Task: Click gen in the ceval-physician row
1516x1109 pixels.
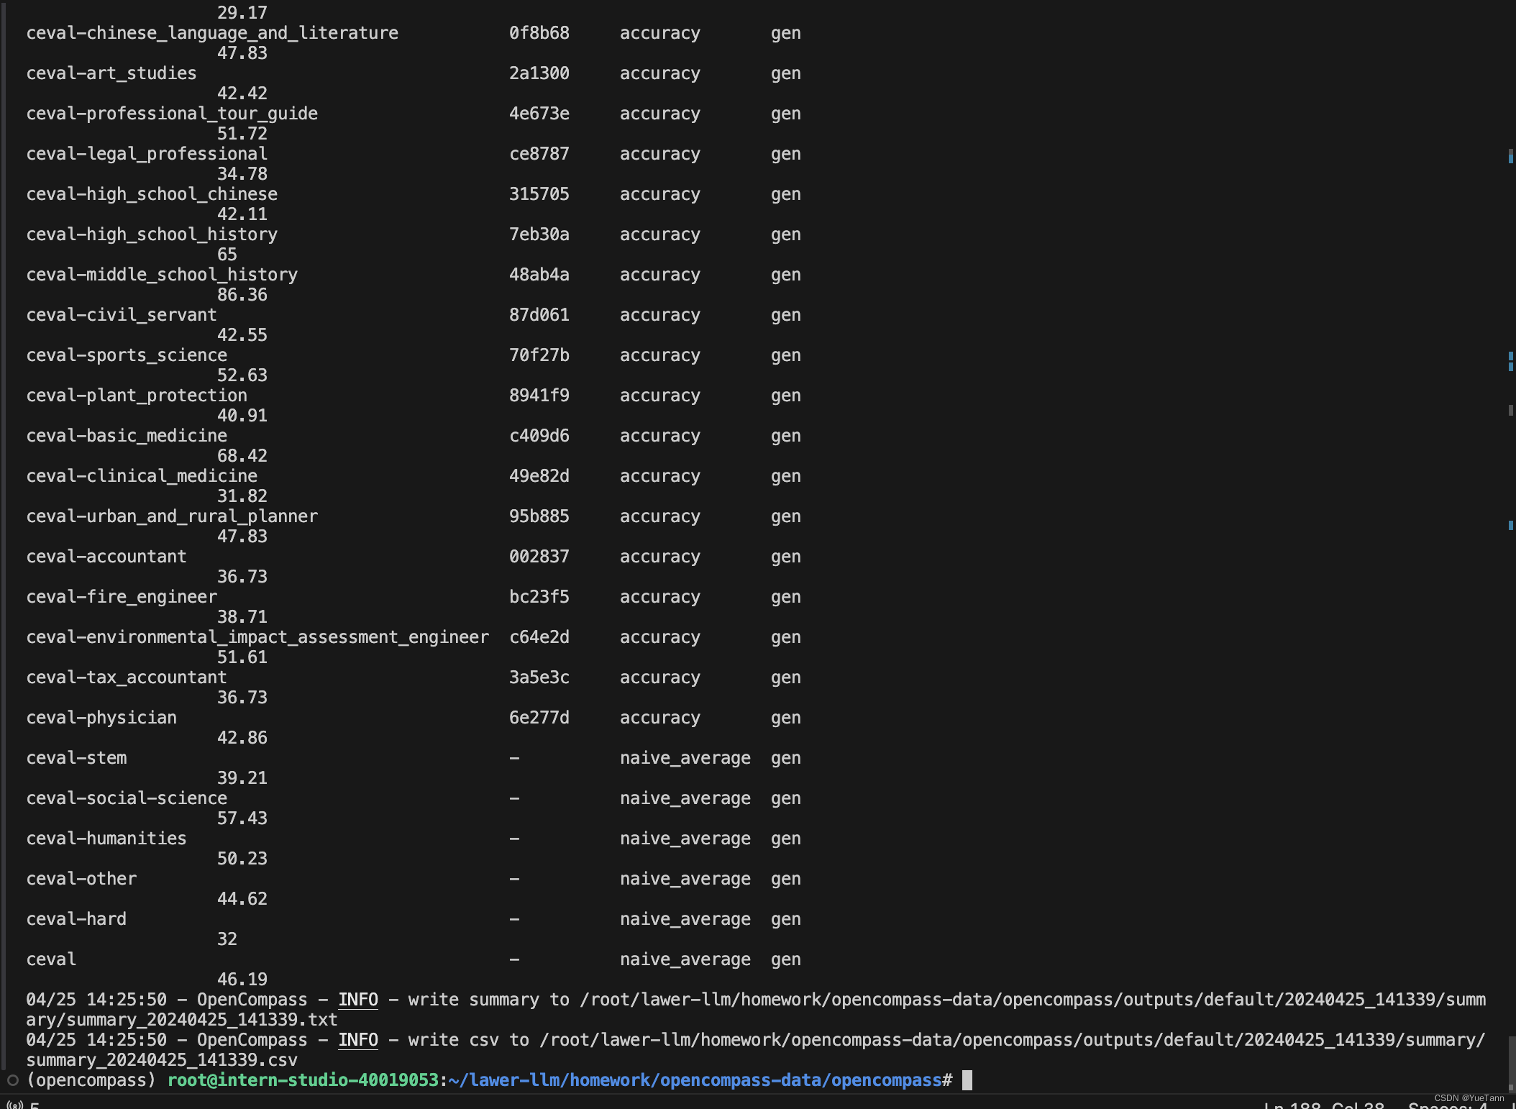Action: tap(786, 718)
